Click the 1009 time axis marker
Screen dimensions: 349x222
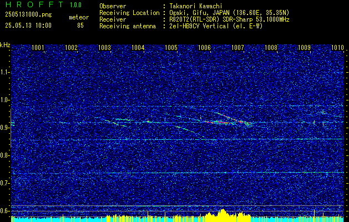(x=304, y=47)
